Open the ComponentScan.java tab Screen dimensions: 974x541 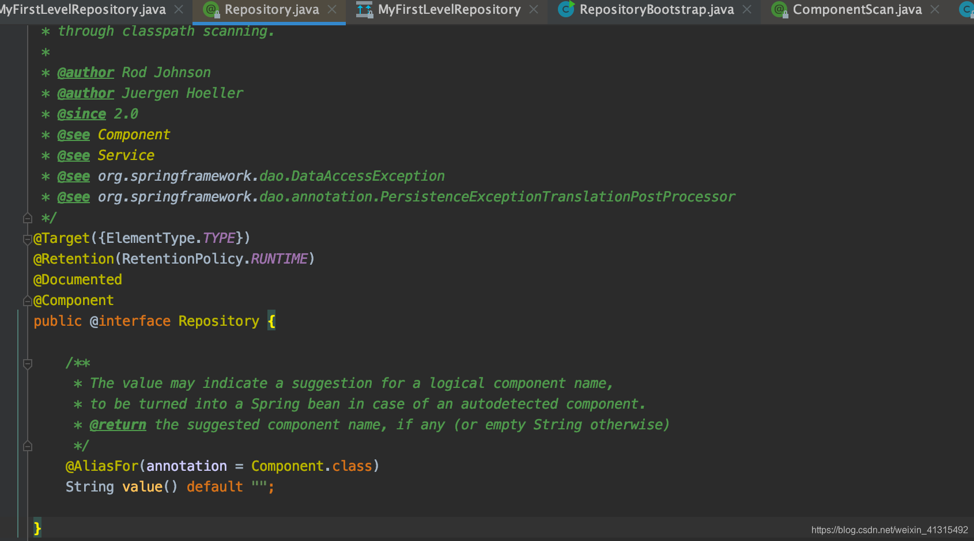coord(857,10)
